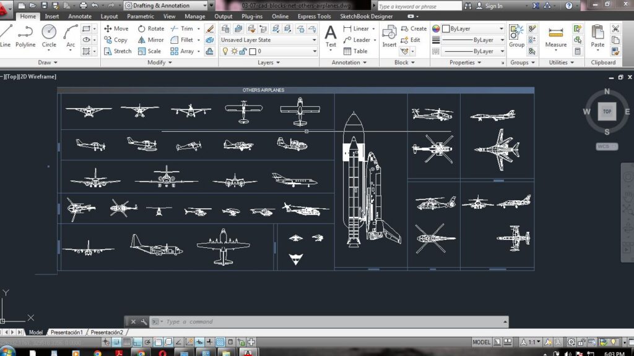Select the Polyline drawing tool

[25, 36]
